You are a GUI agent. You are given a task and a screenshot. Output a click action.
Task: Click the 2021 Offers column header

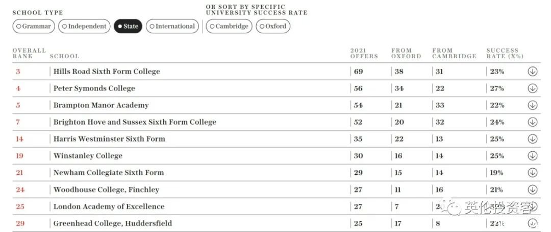364,53
